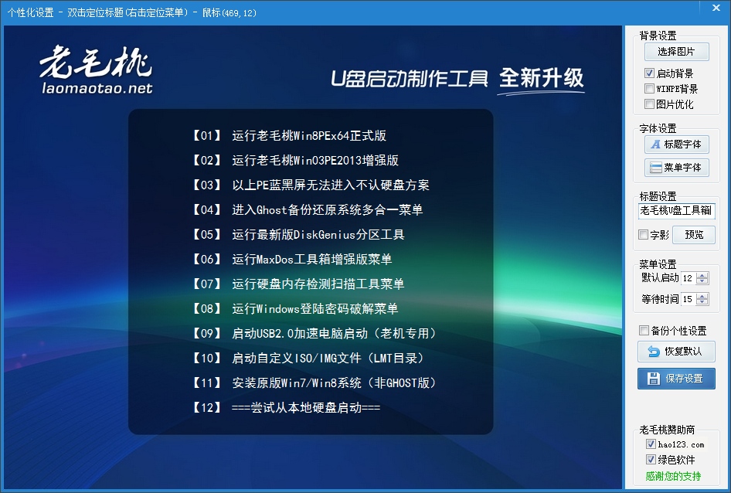Decrease the 默认启动 value

[x=702, y=281]
